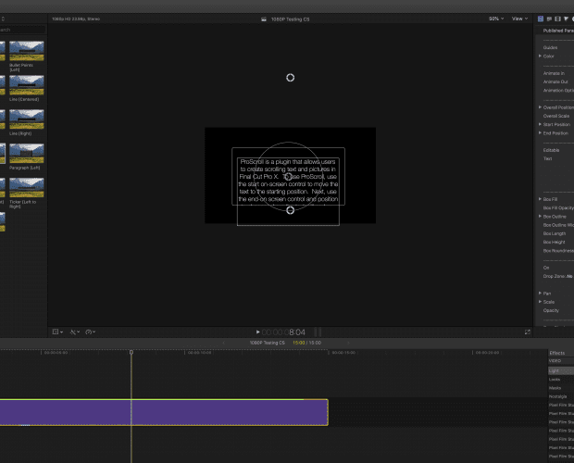574x463 pixels.
Task: Click the Animate Out parameter
Action: [x=555, y=81]
